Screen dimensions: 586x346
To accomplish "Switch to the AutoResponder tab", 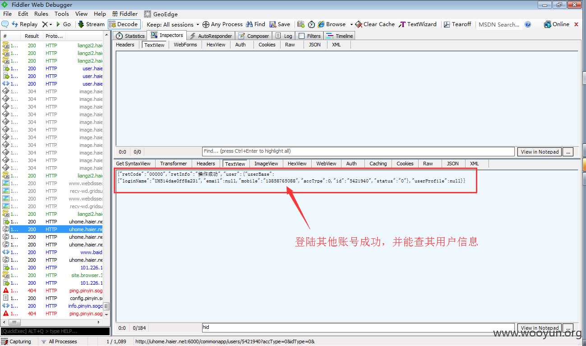I will pyautogui.click(x=211, y=36).
